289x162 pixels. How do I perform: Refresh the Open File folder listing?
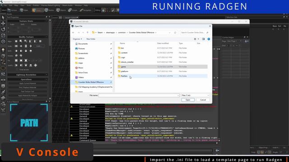coord(175,32)
